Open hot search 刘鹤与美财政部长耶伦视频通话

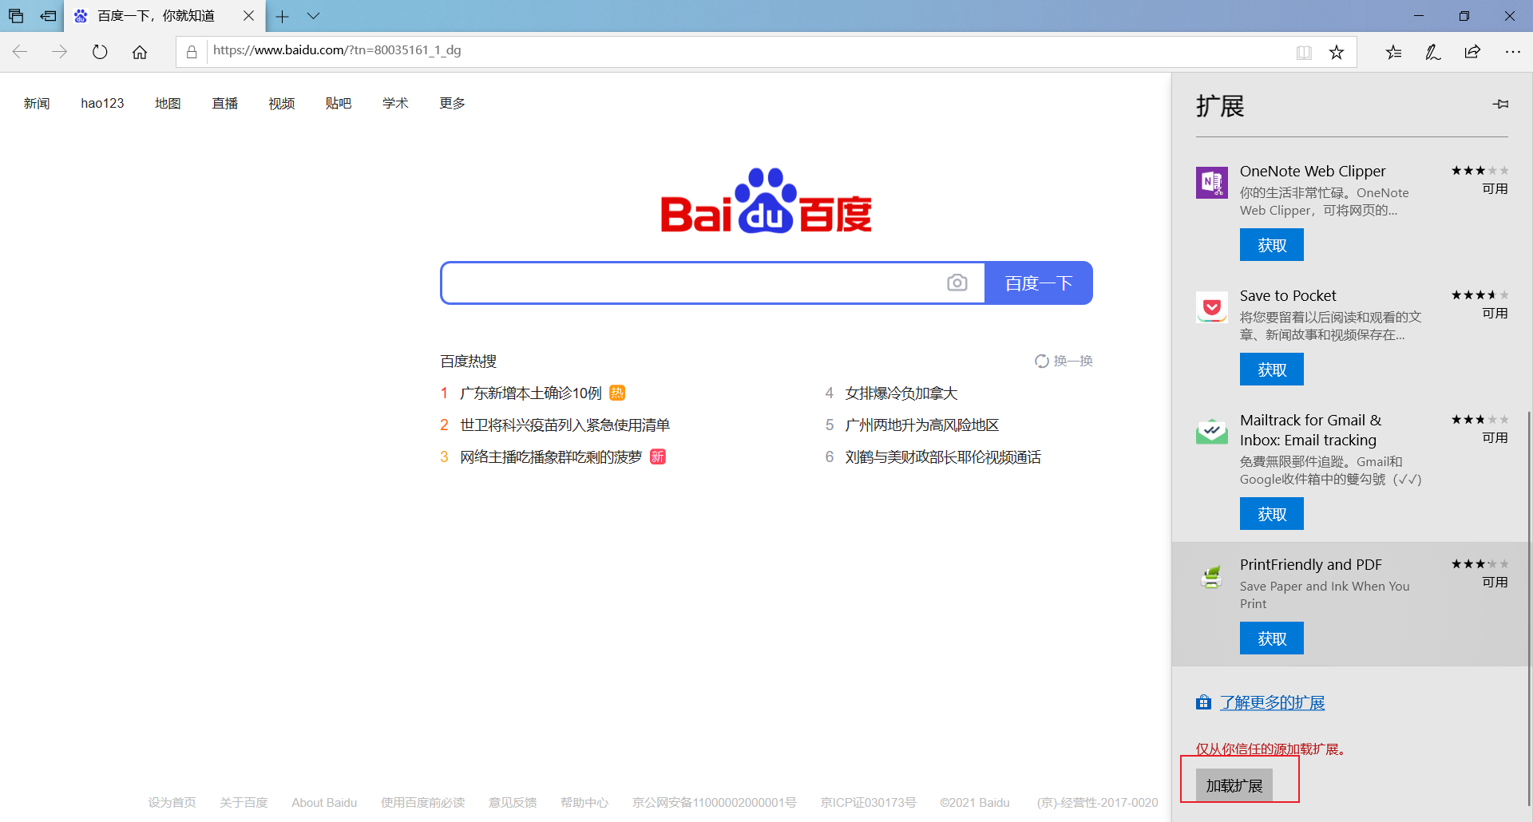pyautogui.click(x=943, y=457)
